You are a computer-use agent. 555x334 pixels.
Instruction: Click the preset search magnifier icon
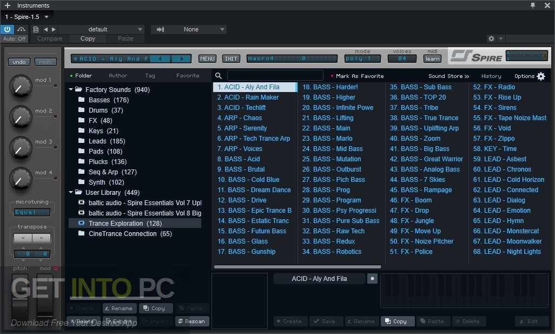click(219, 76)
